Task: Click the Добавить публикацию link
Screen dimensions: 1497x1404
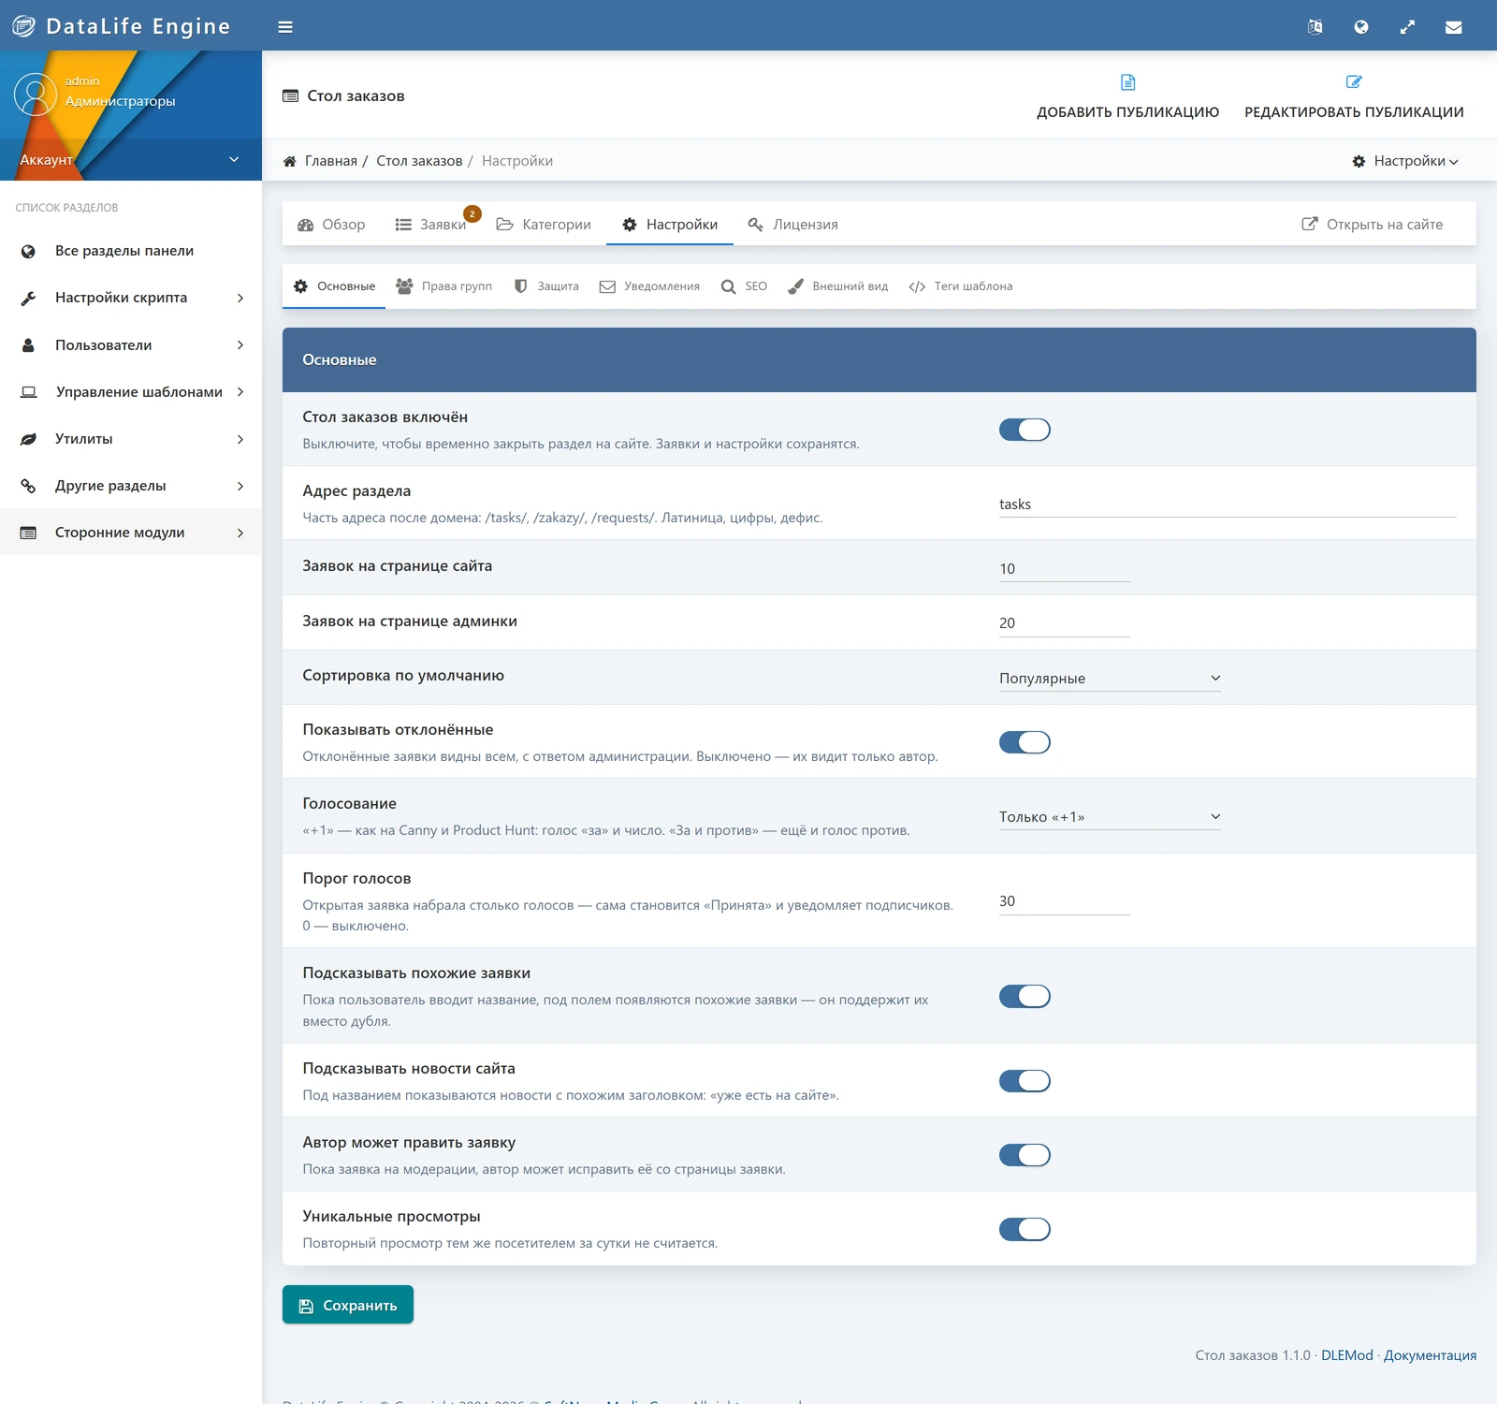Action: click(1127, 96)
